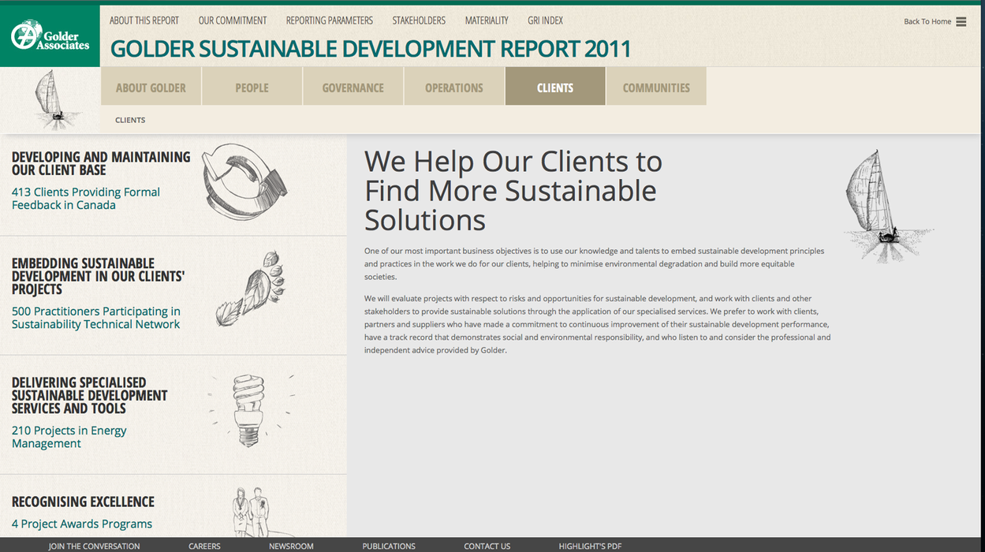Click the energy-saving lightbulb sketch icon
985x552 pixels.
click(248, 410)
